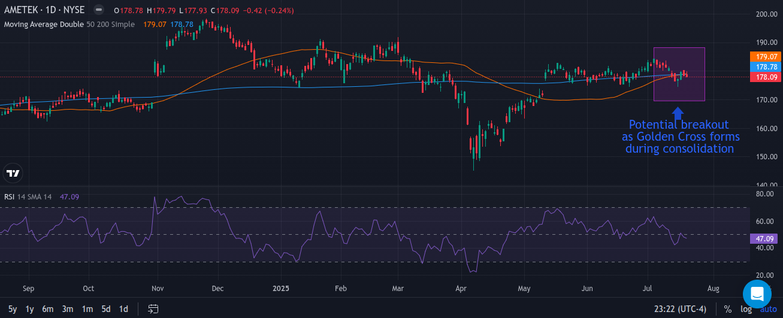Select the 1m date range
The width and height of the screenshot is (783, 318).
point(87,309)
